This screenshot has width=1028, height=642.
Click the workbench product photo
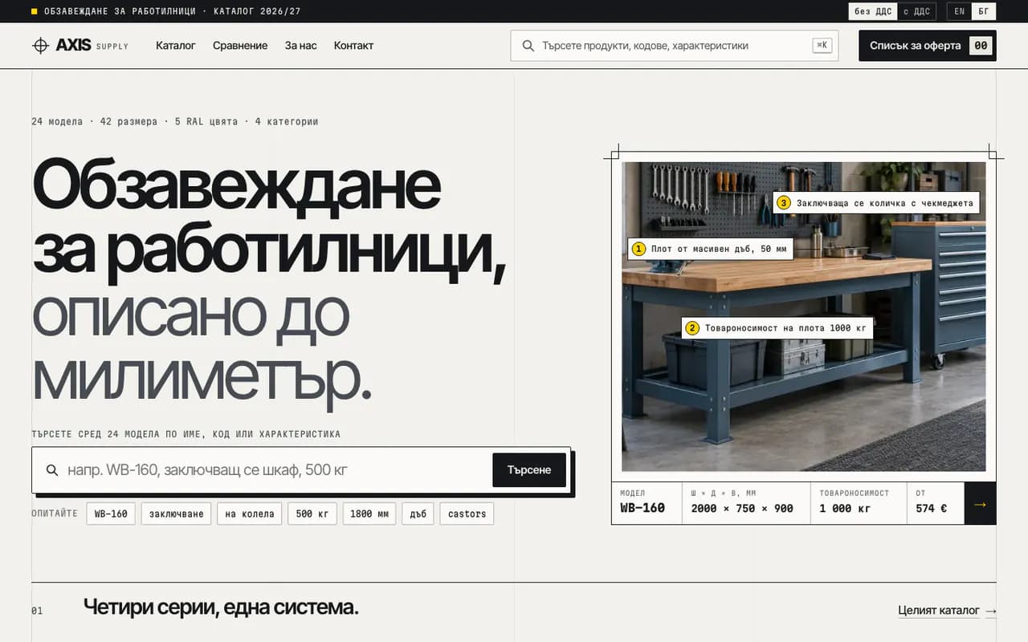[803, 316]
